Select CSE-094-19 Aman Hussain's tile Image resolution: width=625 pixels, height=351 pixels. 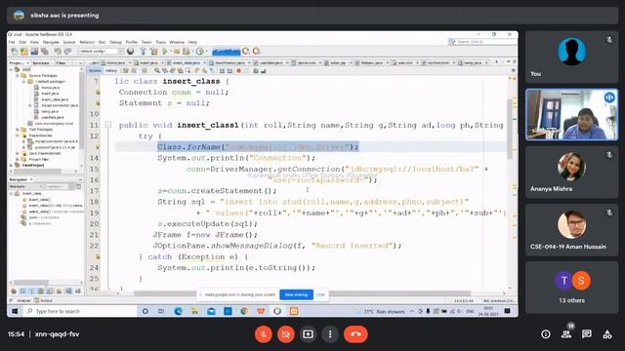[571, 230]
